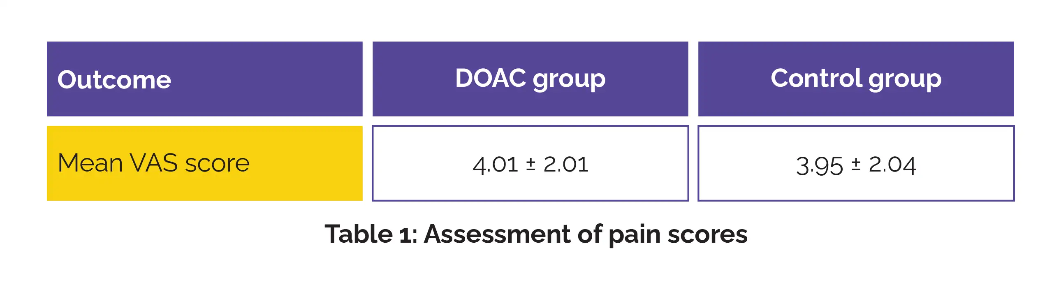
Task: Click the word 'Mean' in yellow cell
Action: [90, 163]
